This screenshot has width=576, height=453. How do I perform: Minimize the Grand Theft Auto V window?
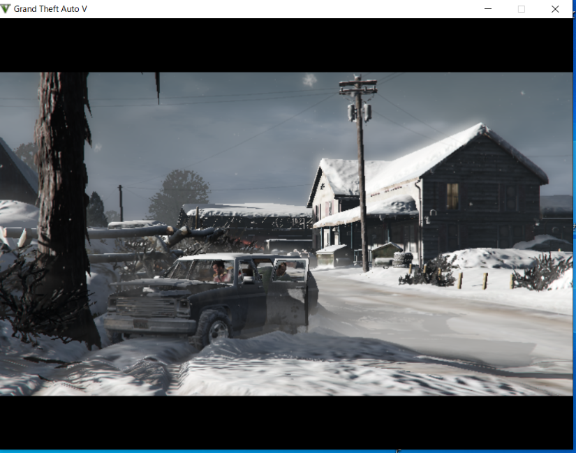[488, 9]
